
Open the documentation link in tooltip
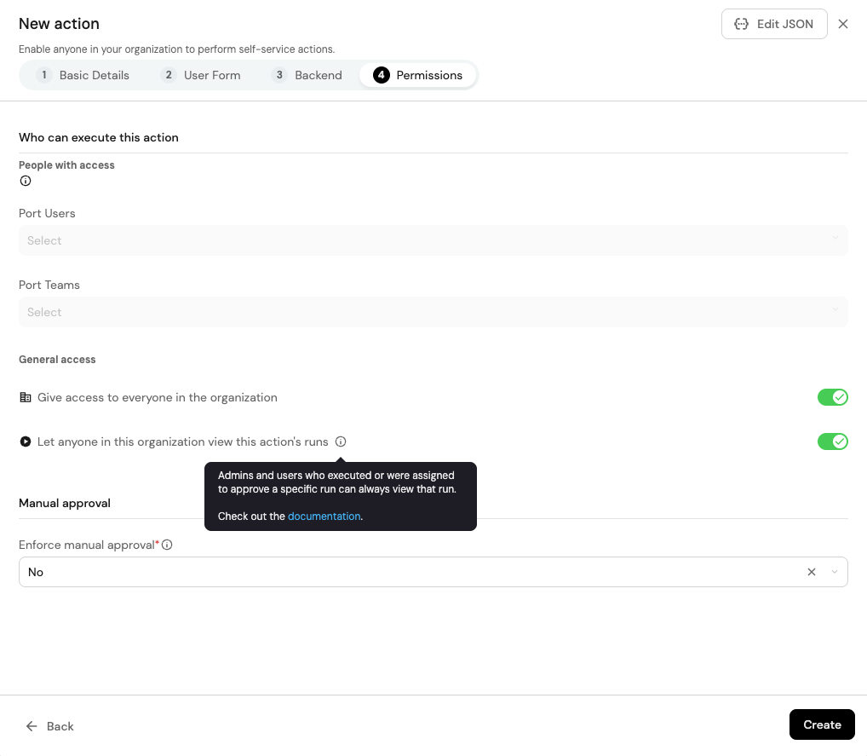[x=324, y=517]
